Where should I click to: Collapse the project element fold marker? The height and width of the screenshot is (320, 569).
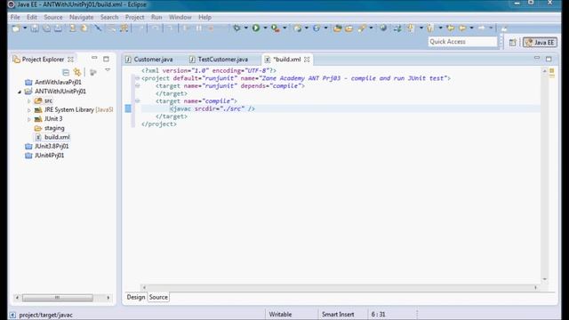click(x=137, y=78)
